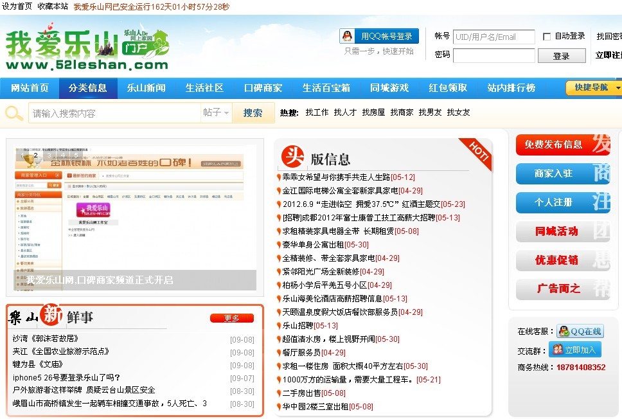The height and width of the screenshot is (419, 622).
Task: Click hot search link 找商家
Action: click(402, 112)
